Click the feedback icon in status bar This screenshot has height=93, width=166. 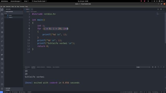click(x=161, y=92)
